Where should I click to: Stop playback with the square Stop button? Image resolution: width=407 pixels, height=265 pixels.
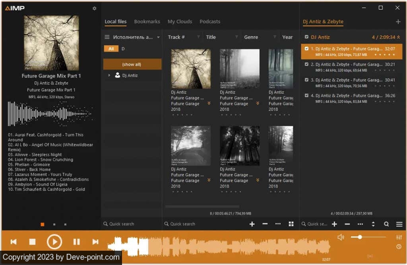click(x=33, y=242)
